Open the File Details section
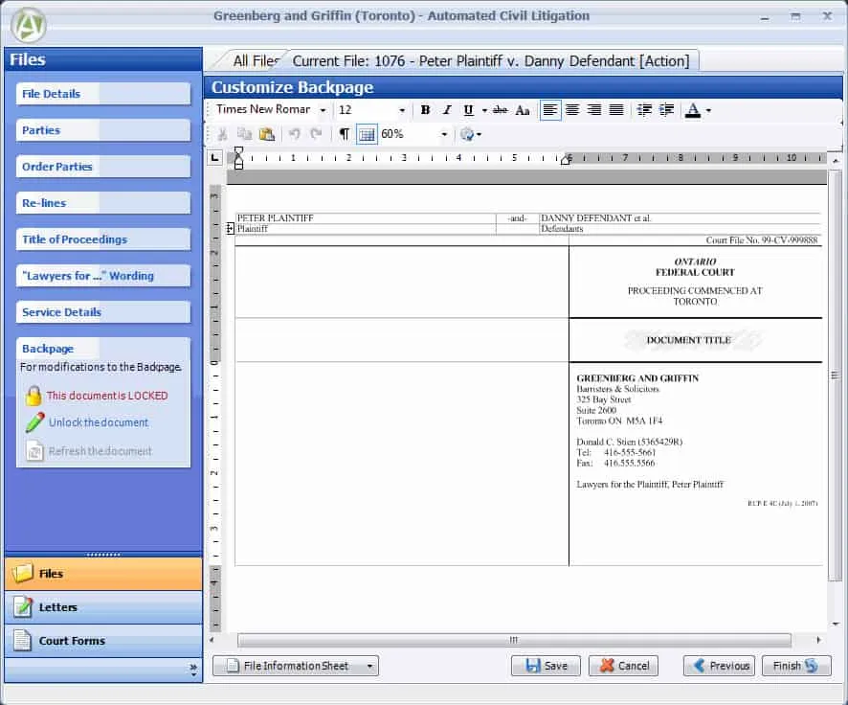The height and width of the screenshot is (705, 848). point(102,94)
